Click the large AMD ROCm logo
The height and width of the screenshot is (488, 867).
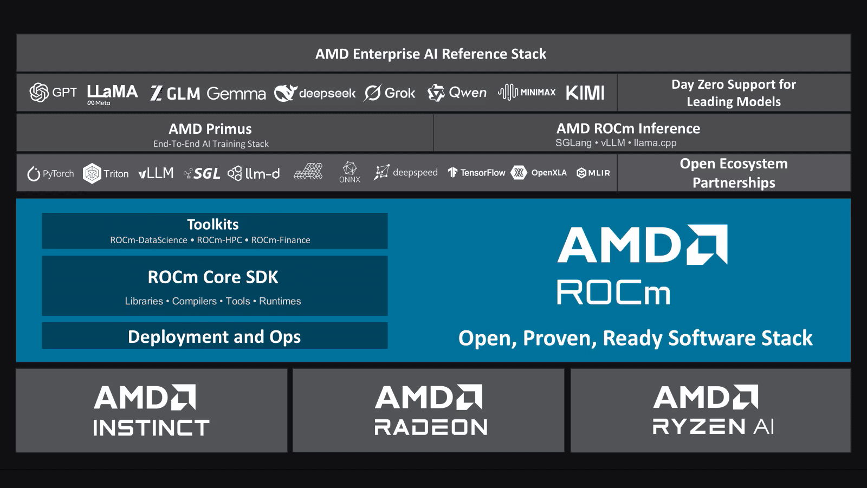[642, 264]
